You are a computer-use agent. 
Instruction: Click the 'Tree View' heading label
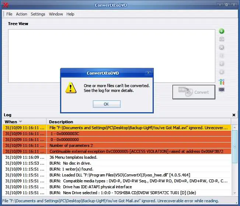pos(18,24)
